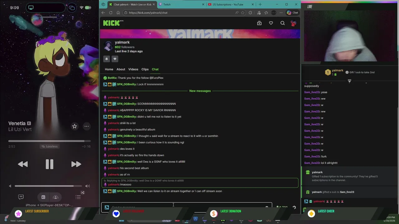Open the browser extensions puzzle icon
The height and width of the screenshot is (224, 399).
pyautogui.click(x=250, y=13)
